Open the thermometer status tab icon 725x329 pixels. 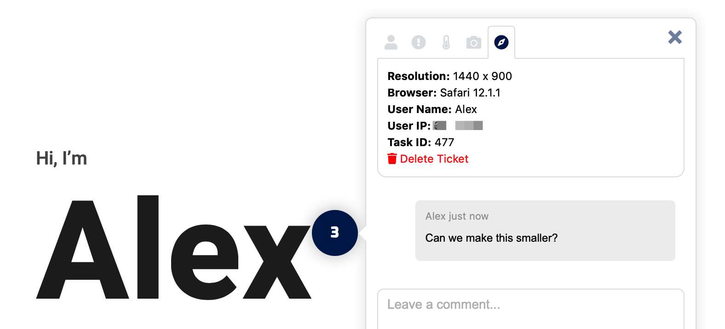pos(446,42)
